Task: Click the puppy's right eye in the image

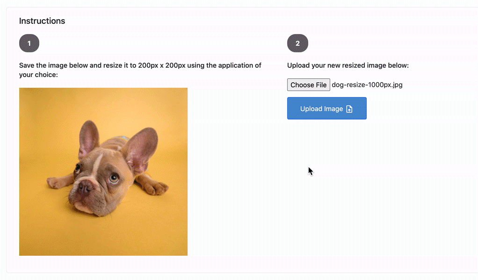Action: click(114, 177)
